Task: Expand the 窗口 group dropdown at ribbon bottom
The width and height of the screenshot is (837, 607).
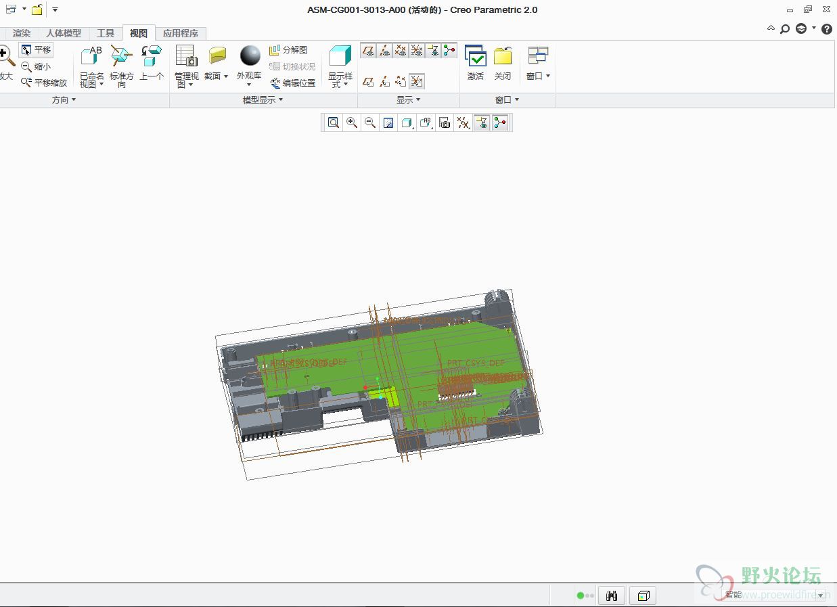Action: coord(507,100)
